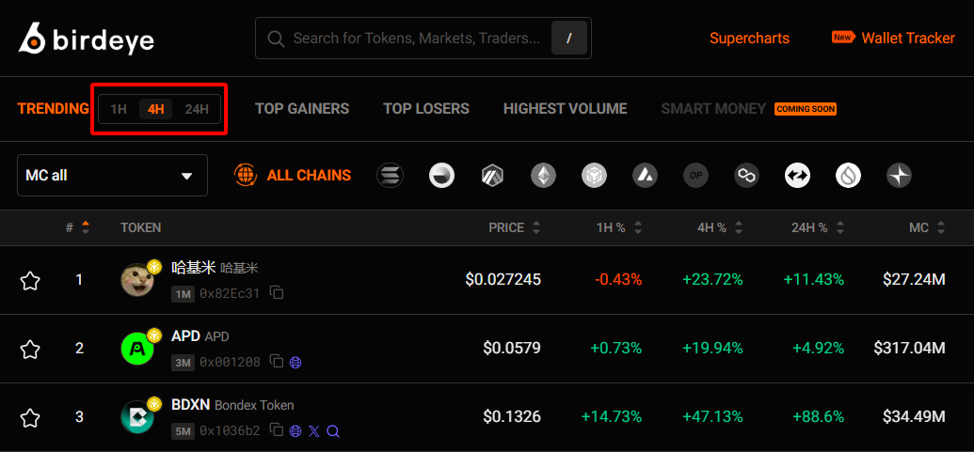974x452 pixels.
Task: Click the +88.6% 24H value
Action: (818, 416)
